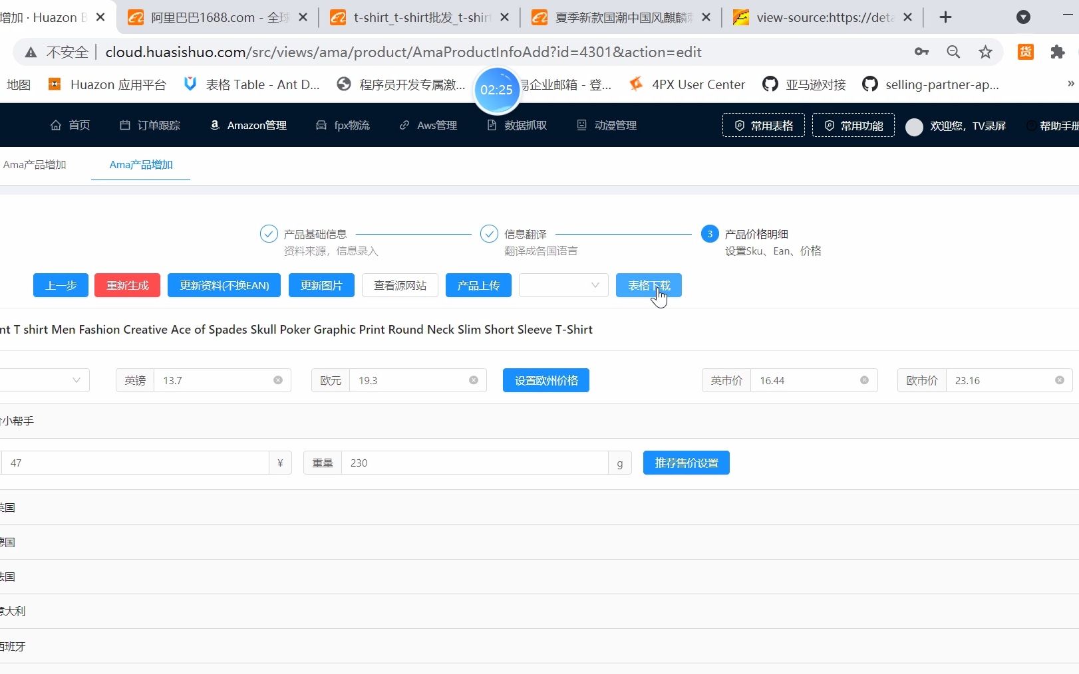Image resolution: width=1079 pixels, height=674 pixels.
Task: Click 更新资料(不换EAN) button
Action: (224, 285)
